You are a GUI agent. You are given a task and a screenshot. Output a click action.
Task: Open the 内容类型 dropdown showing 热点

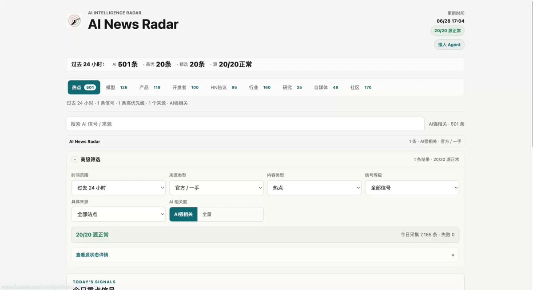click(314, 188)
